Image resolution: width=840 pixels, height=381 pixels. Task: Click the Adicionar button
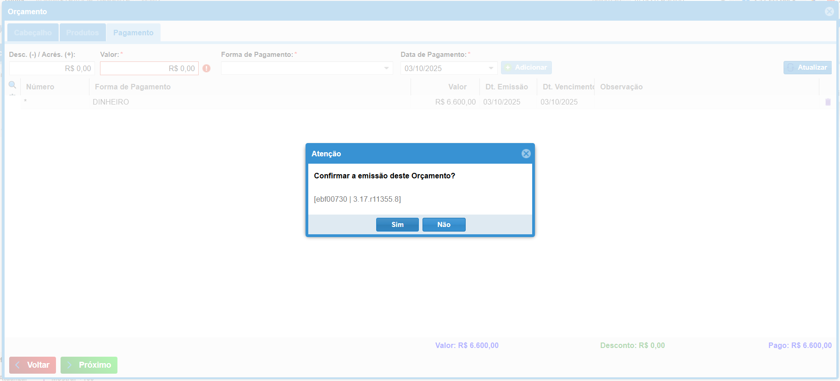(x=526, y=67)
